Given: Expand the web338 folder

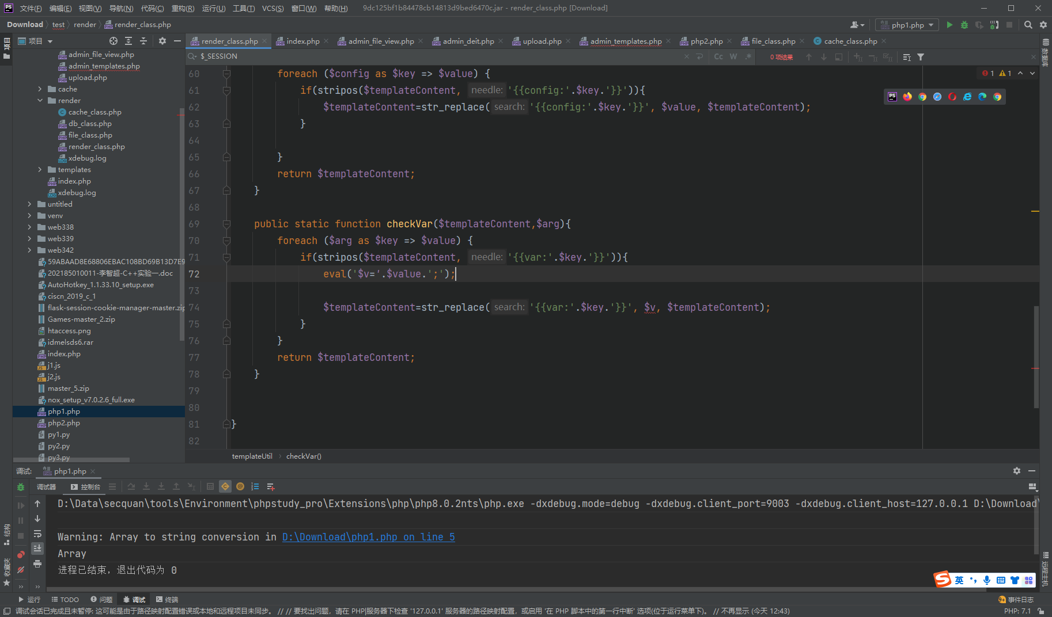Looking at the screenshot, I should (29, 227).
